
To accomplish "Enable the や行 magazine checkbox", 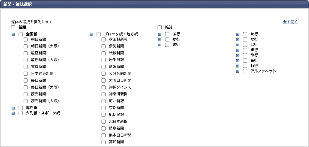I will click(245, 55).
